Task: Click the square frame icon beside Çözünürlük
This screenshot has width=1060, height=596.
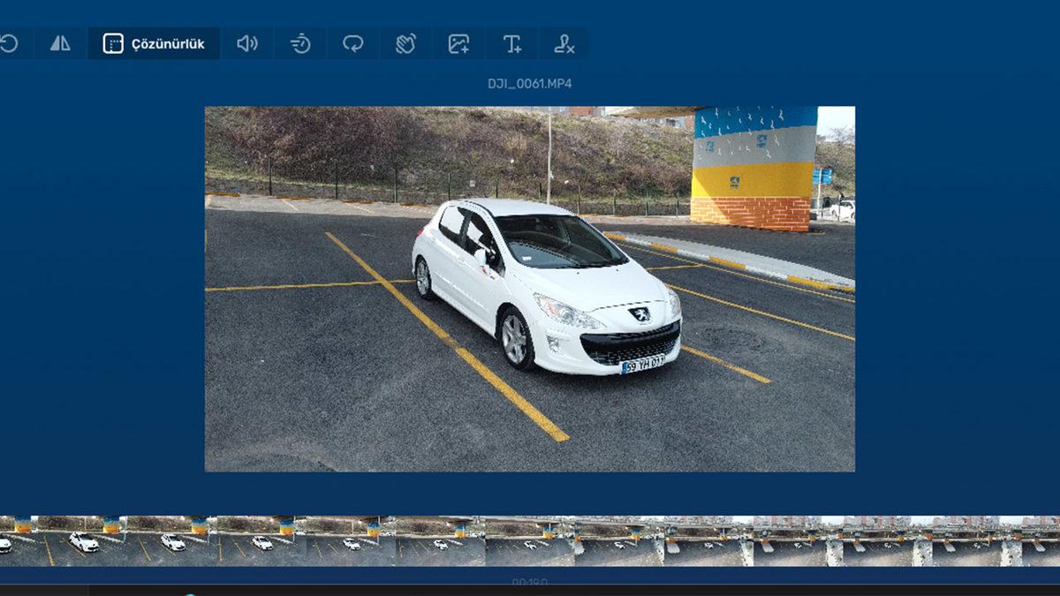Action: 113,44
